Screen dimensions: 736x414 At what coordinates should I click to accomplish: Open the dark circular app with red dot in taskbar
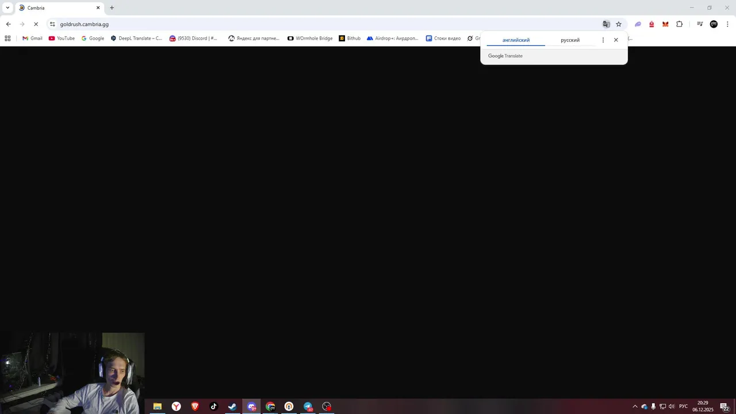coord(327,407)
